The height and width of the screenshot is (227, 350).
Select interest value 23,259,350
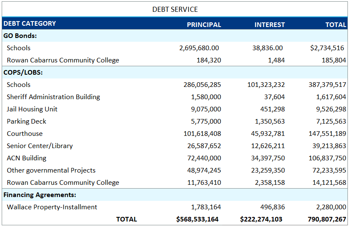[268, 170]
